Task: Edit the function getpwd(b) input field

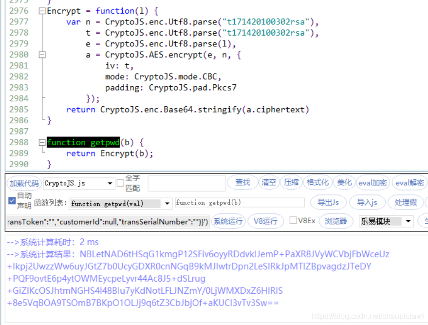Action: (240, 203)
